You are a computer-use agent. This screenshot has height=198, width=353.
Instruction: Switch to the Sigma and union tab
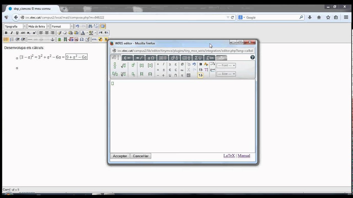click(x=198, y=58)
